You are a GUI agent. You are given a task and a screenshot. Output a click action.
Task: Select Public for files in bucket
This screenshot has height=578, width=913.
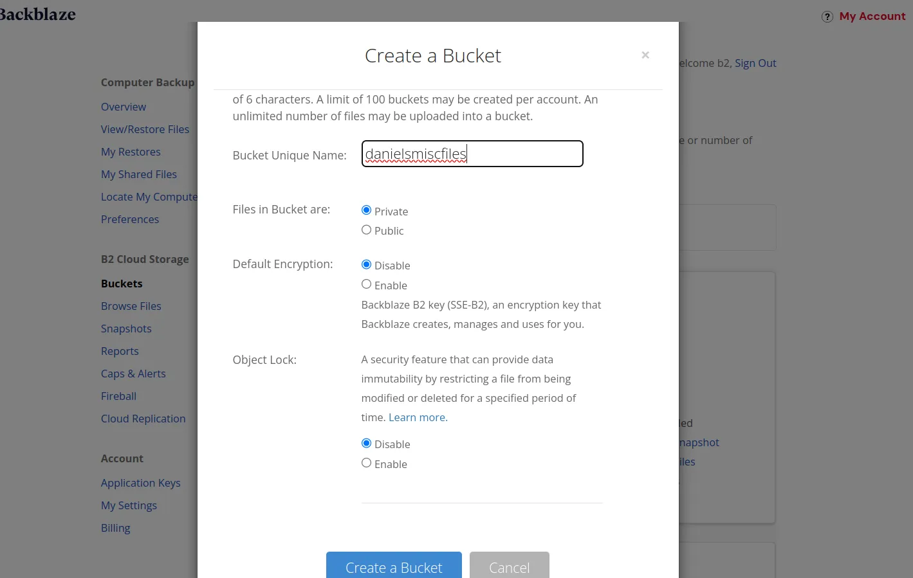[366, 230]
